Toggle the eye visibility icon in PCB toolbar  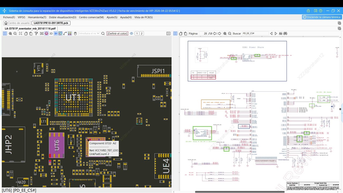pos(132,34)
